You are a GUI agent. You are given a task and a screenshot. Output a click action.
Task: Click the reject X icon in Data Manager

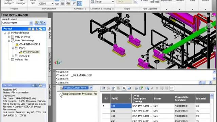point(157,88)
